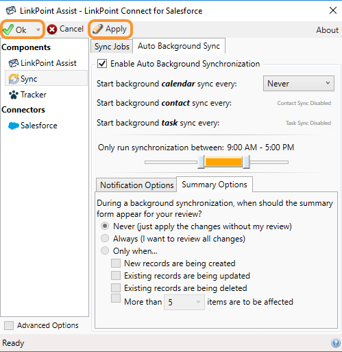Click the right handle of time range slider
Image resolution: width=342 pixels, height=352 pixels.
[x=246, y=162]
